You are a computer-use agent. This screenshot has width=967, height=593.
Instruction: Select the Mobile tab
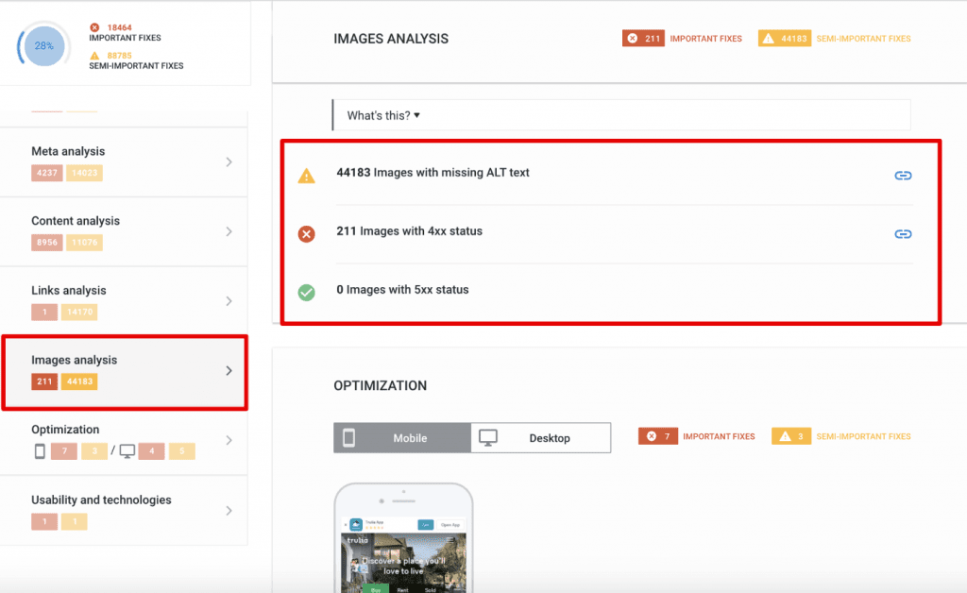click(401, 437)
